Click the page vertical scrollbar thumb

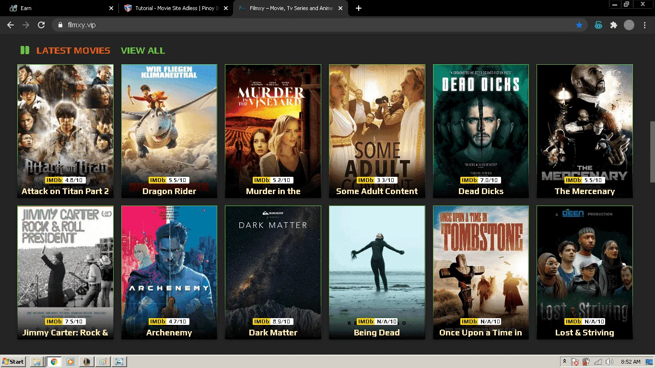tap(652, 152)
